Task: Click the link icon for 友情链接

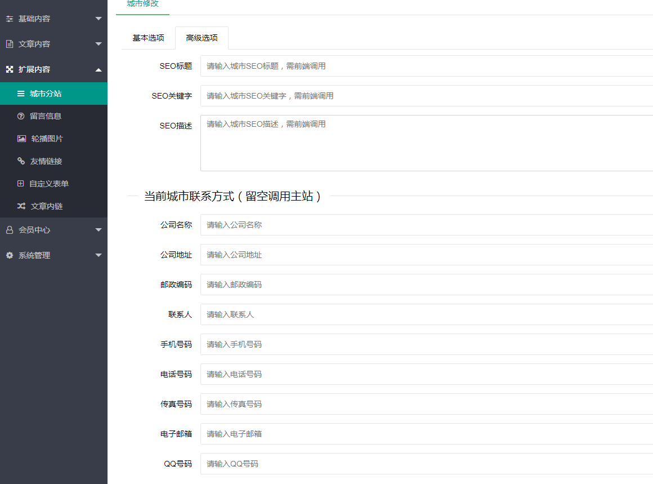Action: (20, 161)
